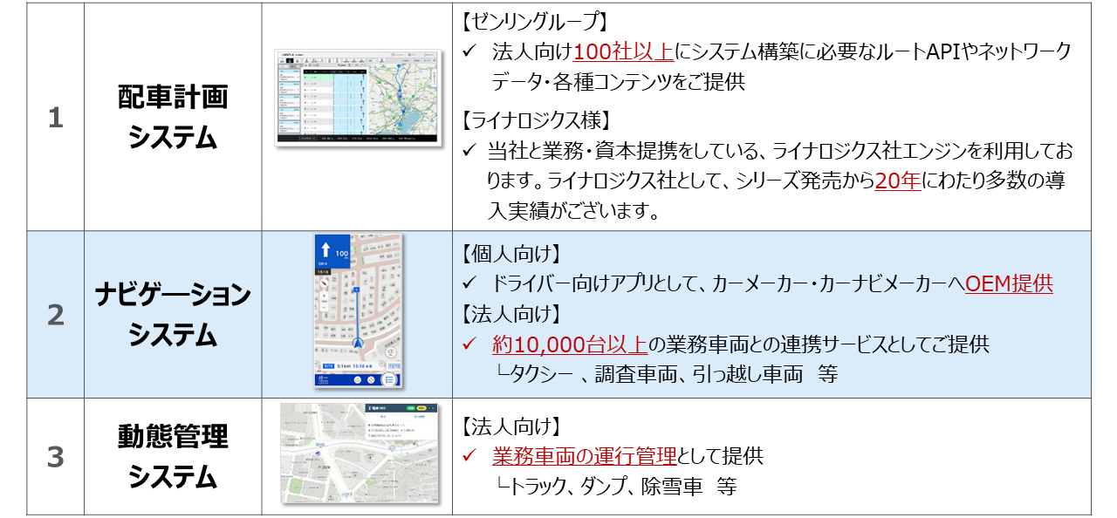Click the checkmark before 法人向け100社以上
Screen dimensions: 1117x518
[x=469, y=52]
